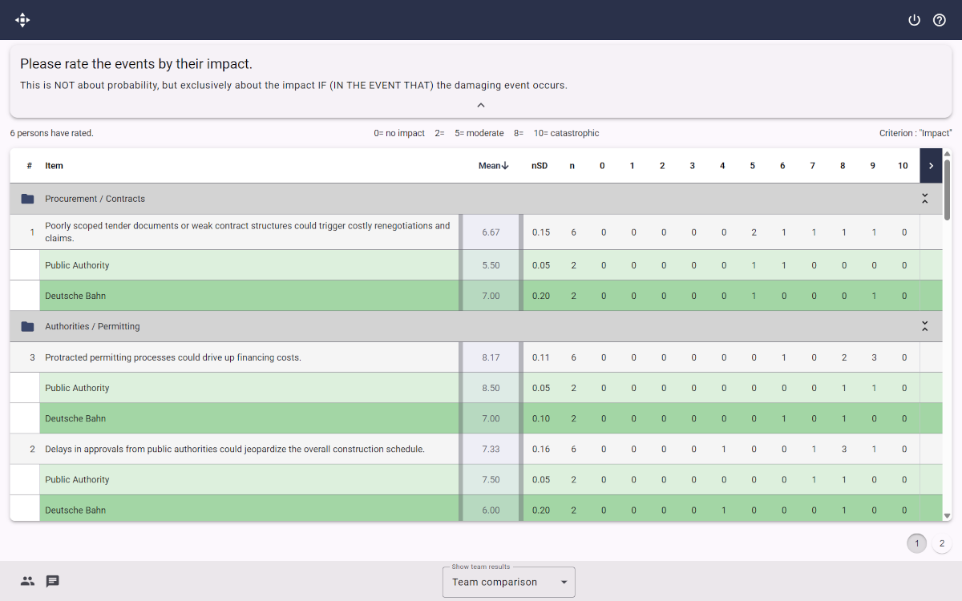
Task: Click the nSD value 0.15
Action: tap(541, 232)
